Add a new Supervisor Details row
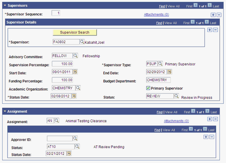Screen dimensions: 226x163 point(209,30)
